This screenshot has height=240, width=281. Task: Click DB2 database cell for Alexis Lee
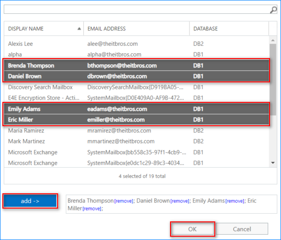199,44
